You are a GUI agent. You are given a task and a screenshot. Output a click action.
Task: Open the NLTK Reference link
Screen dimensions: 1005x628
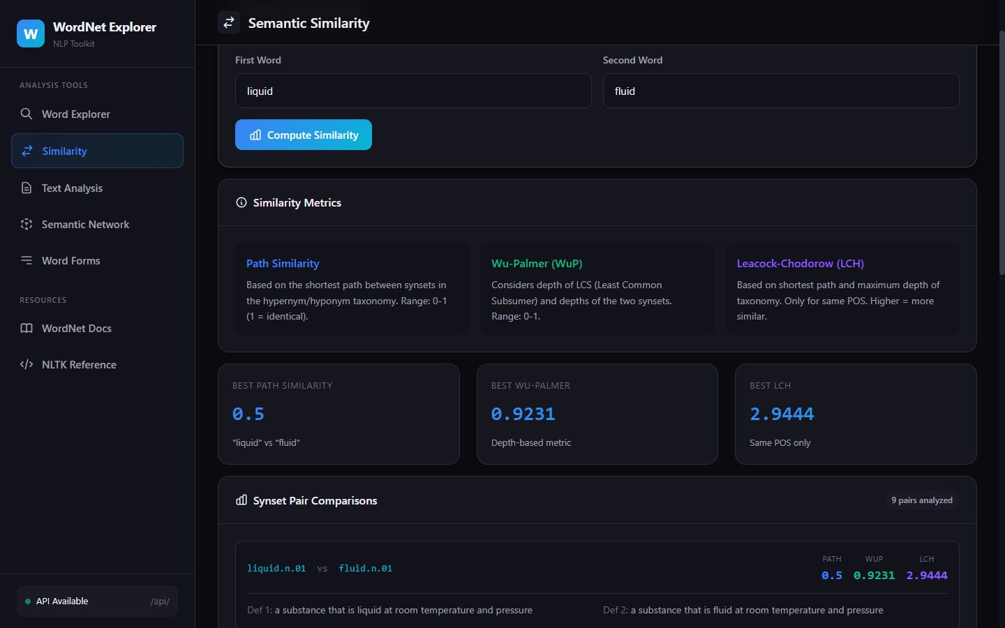click(x=97, y=364)
